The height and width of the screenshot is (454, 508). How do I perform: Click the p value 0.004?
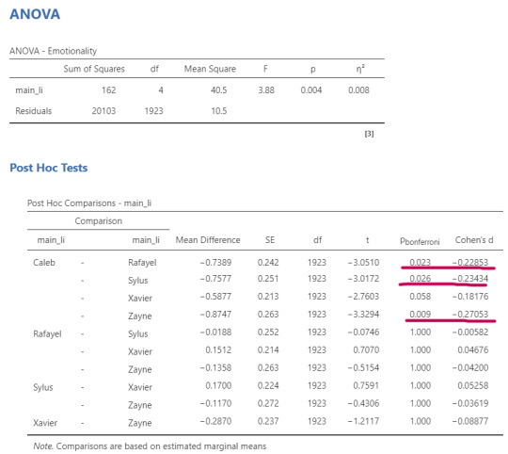click(x=311, y=89)
